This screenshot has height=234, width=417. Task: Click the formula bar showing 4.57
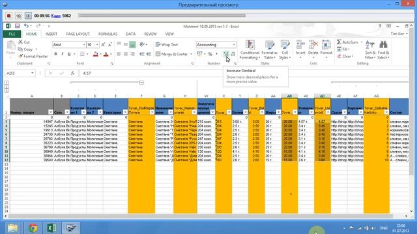(244, 73)
